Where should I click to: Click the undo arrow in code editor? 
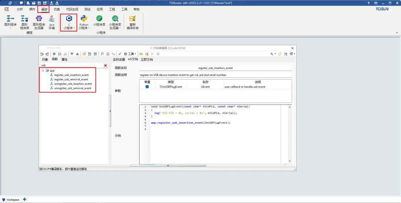[42, 54]
